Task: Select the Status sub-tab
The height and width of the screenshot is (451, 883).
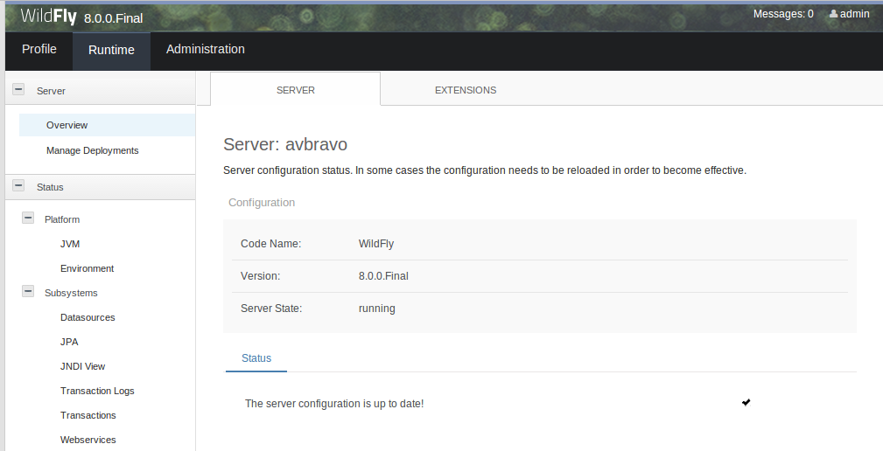Action: click(256, 358)
